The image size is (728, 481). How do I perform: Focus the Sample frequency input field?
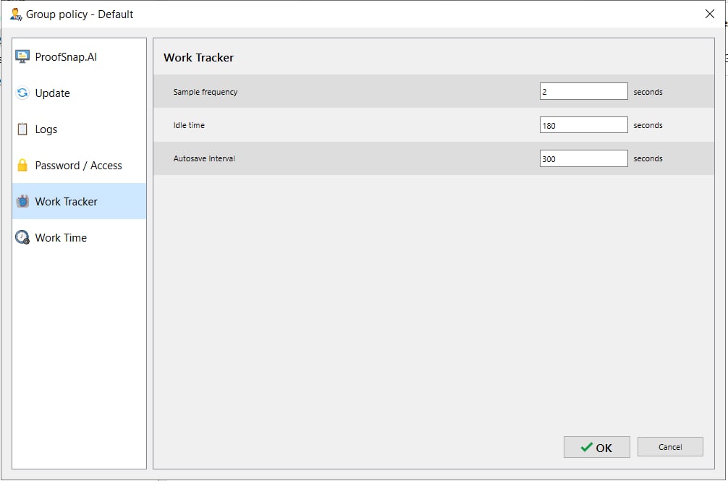click(583, 92)
